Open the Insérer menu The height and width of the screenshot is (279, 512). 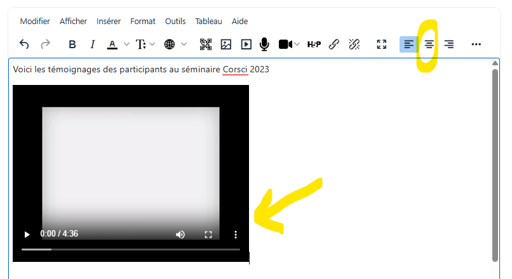click(x=109, y=21)
